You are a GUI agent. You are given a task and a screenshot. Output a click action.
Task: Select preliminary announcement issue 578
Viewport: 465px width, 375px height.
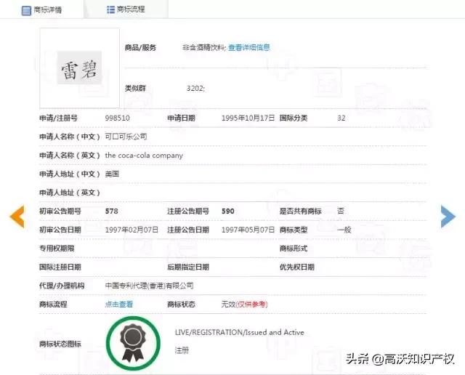[x=111, y=211]
